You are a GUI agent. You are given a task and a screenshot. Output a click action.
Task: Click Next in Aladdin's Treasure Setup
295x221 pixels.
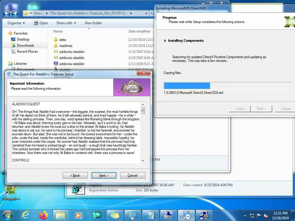point(104,176)
